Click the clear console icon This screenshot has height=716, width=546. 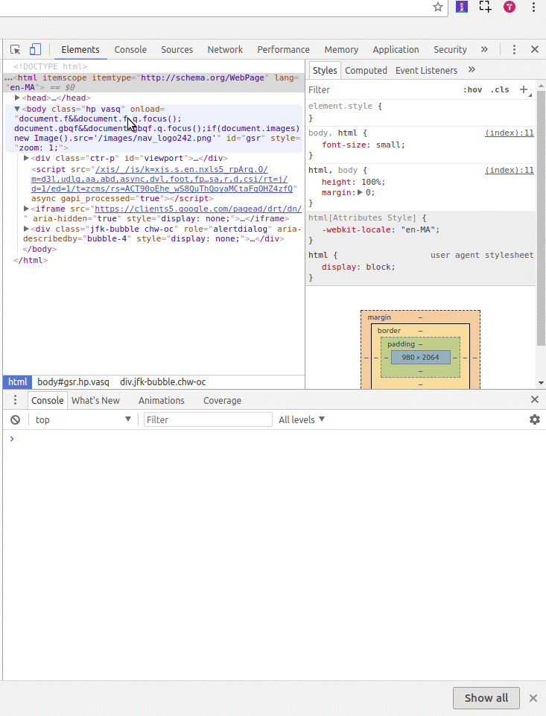[15, 420]
